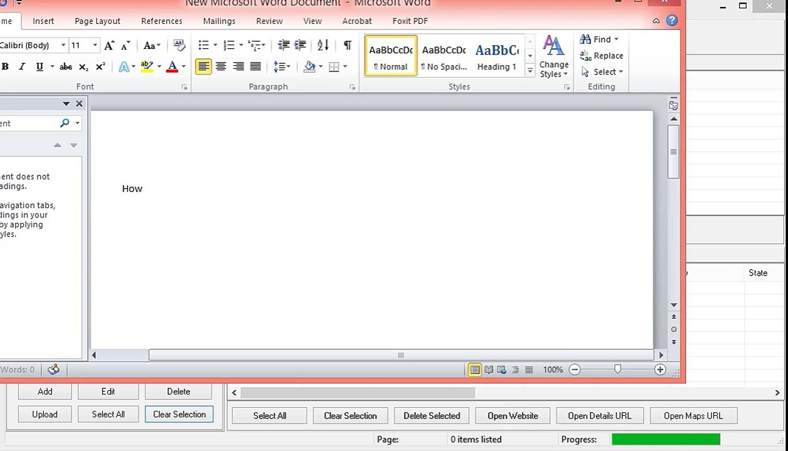
Task: Decrease paragraph indent
Action: tap(284, 45)
